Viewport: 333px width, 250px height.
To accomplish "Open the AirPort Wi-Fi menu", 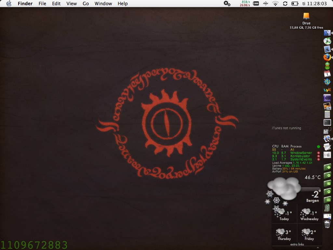I will tap(275, 3).
